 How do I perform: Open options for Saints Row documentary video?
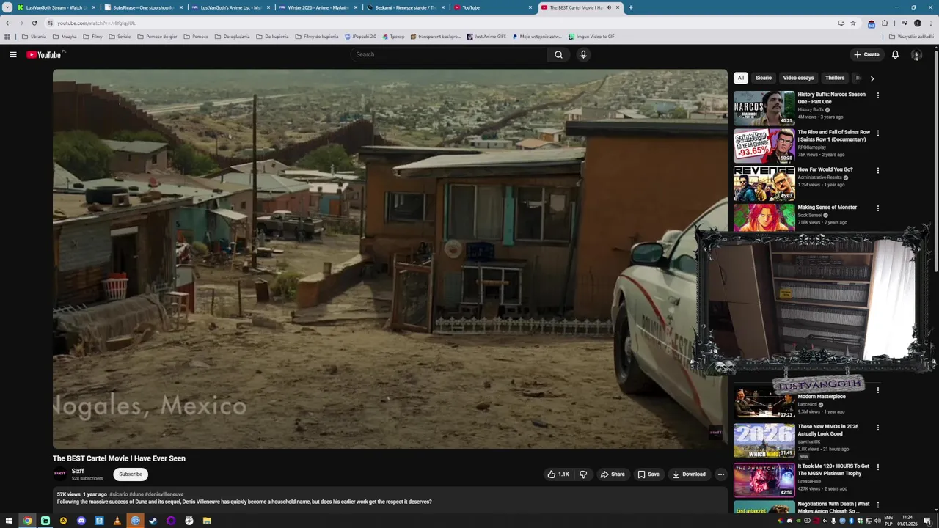pos(877,133)
